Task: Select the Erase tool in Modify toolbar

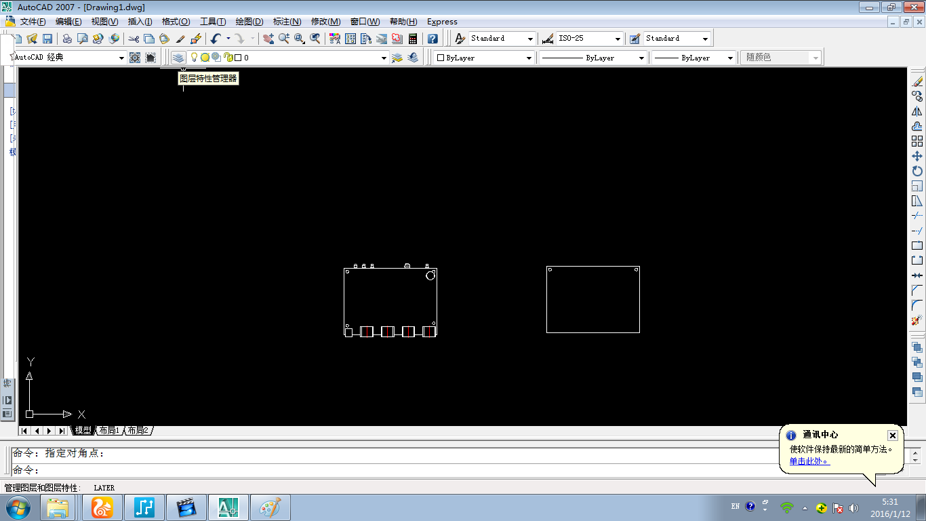Action: [x=917, y=81]
